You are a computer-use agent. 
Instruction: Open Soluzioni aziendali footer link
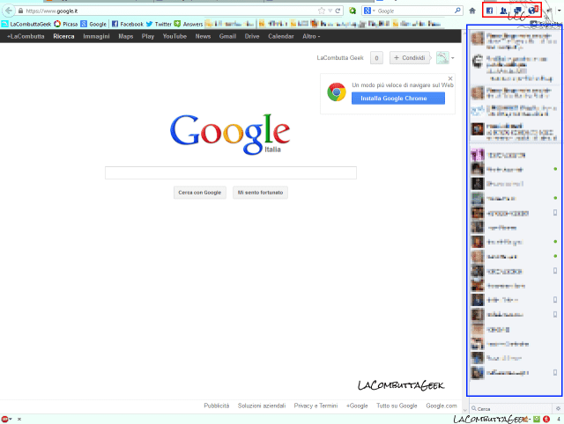[262, 406]
